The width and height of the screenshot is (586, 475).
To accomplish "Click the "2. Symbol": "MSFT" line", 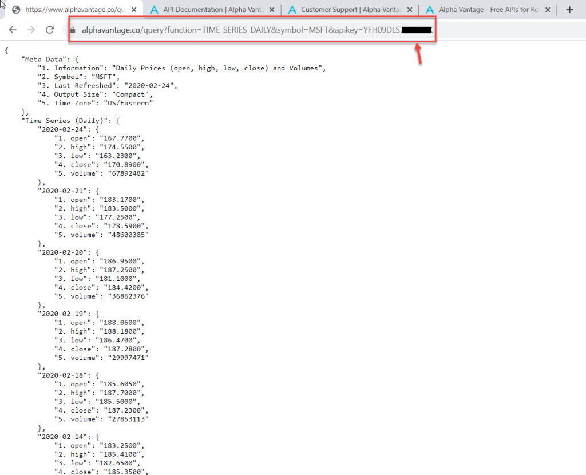I will 78,77.
